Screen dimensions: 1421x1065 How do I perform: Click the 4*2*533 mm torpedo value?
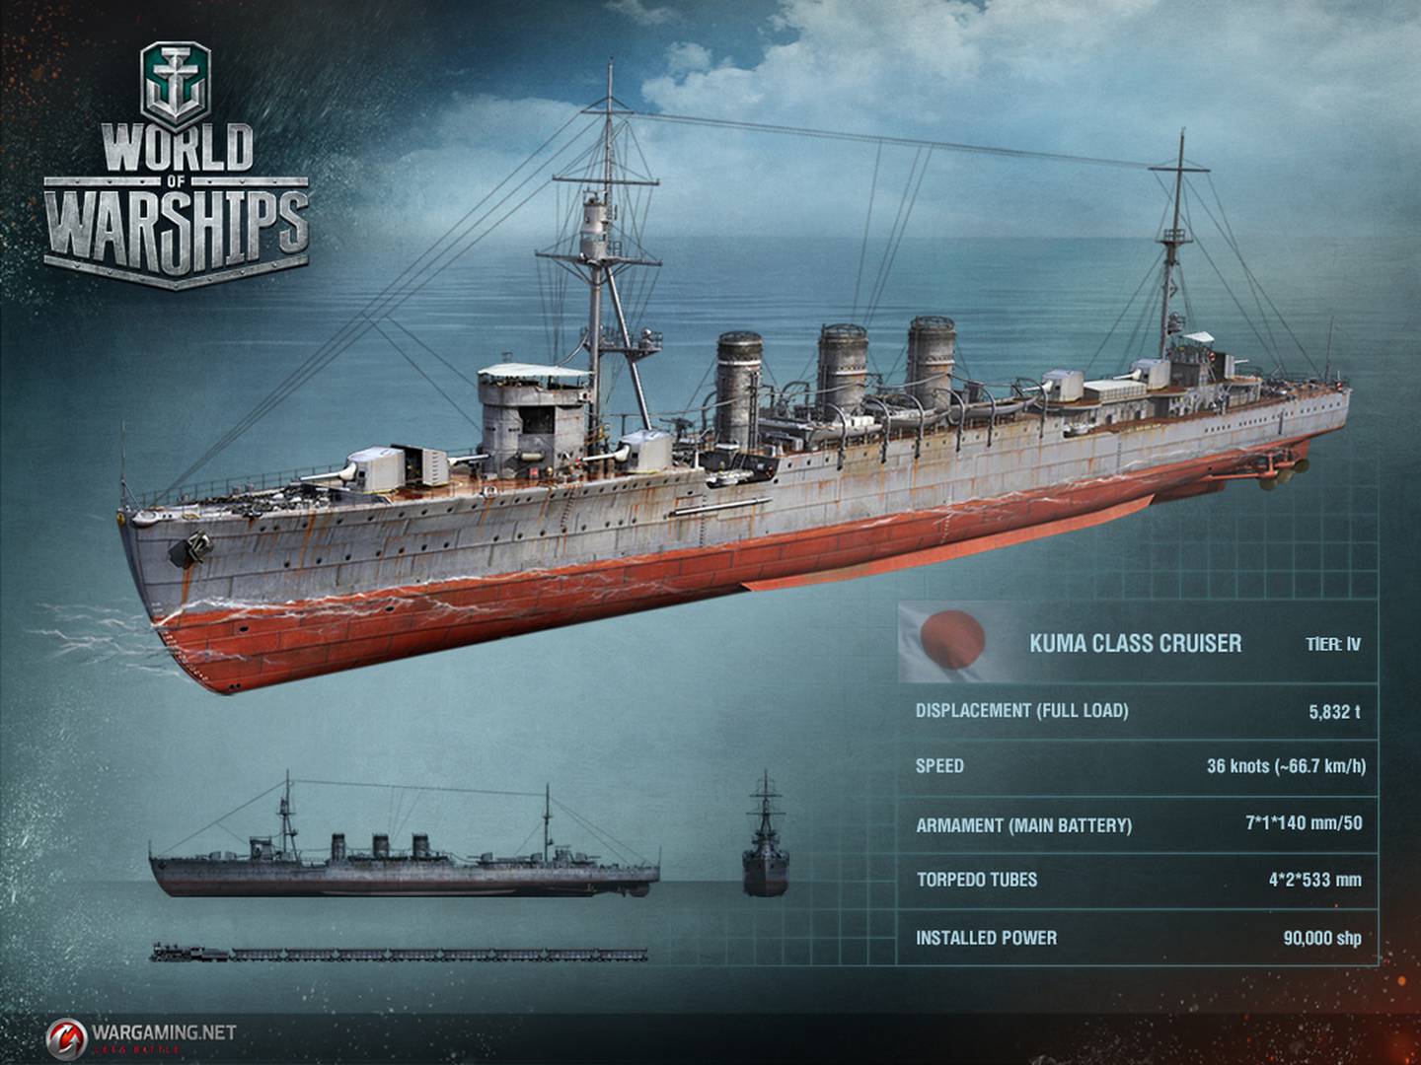click(x=1315, y=880)
